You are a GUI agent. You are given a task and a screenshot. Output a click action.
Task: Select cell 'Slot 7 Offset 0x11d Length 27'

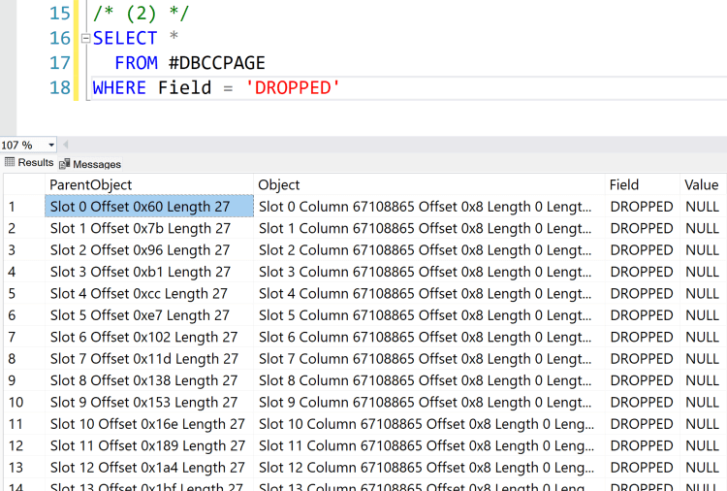click(x=149, y=359)
